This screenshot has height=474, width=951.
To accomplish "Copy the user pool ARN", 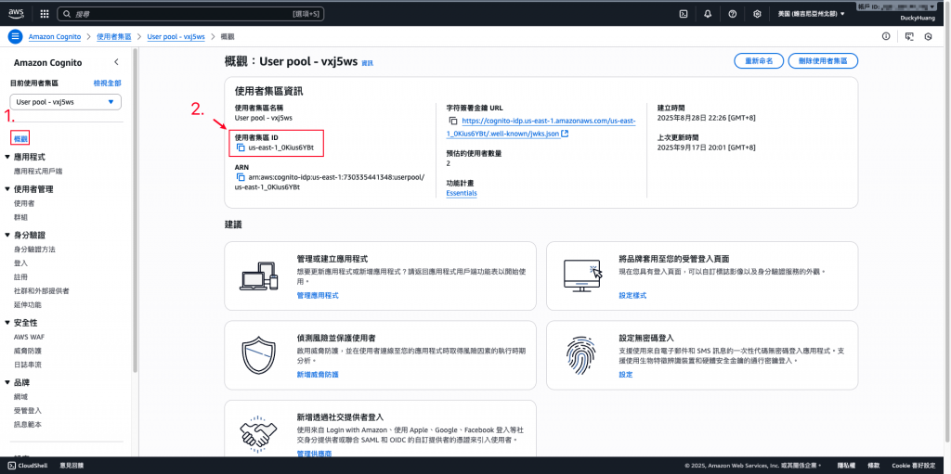I will [x=241, y=177].
